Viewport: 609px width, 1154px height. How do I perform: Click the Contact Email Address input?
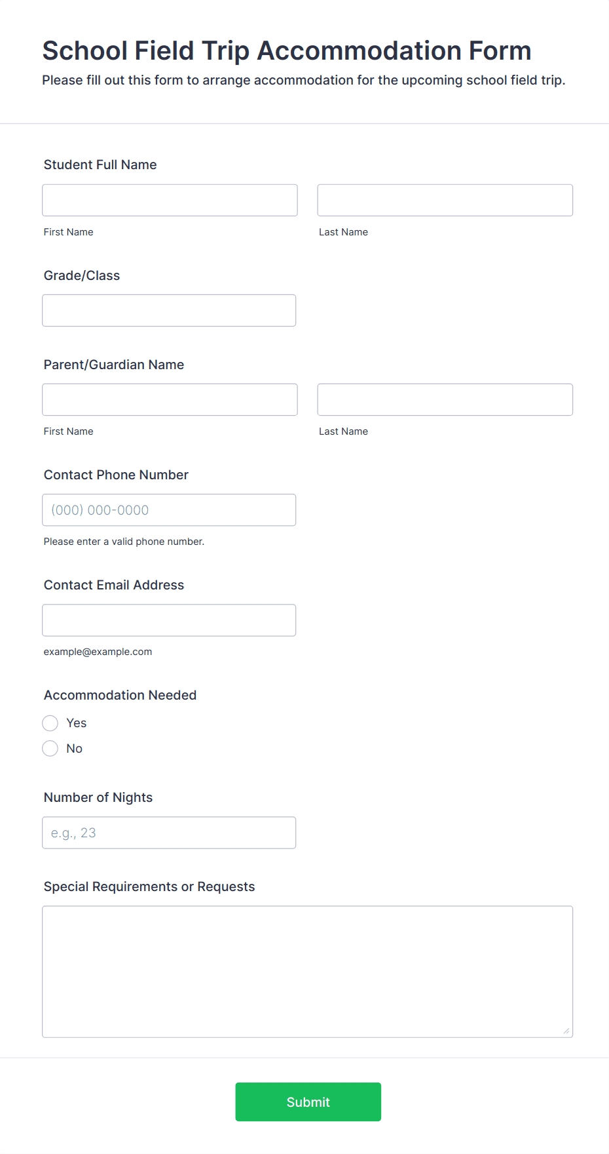point(169,620)
